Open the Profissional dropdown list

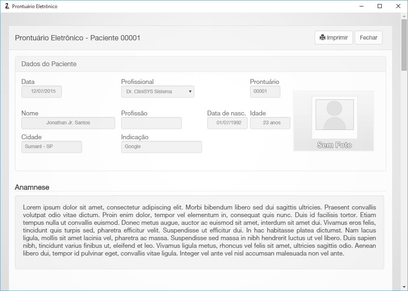click(x=158, y=92)
